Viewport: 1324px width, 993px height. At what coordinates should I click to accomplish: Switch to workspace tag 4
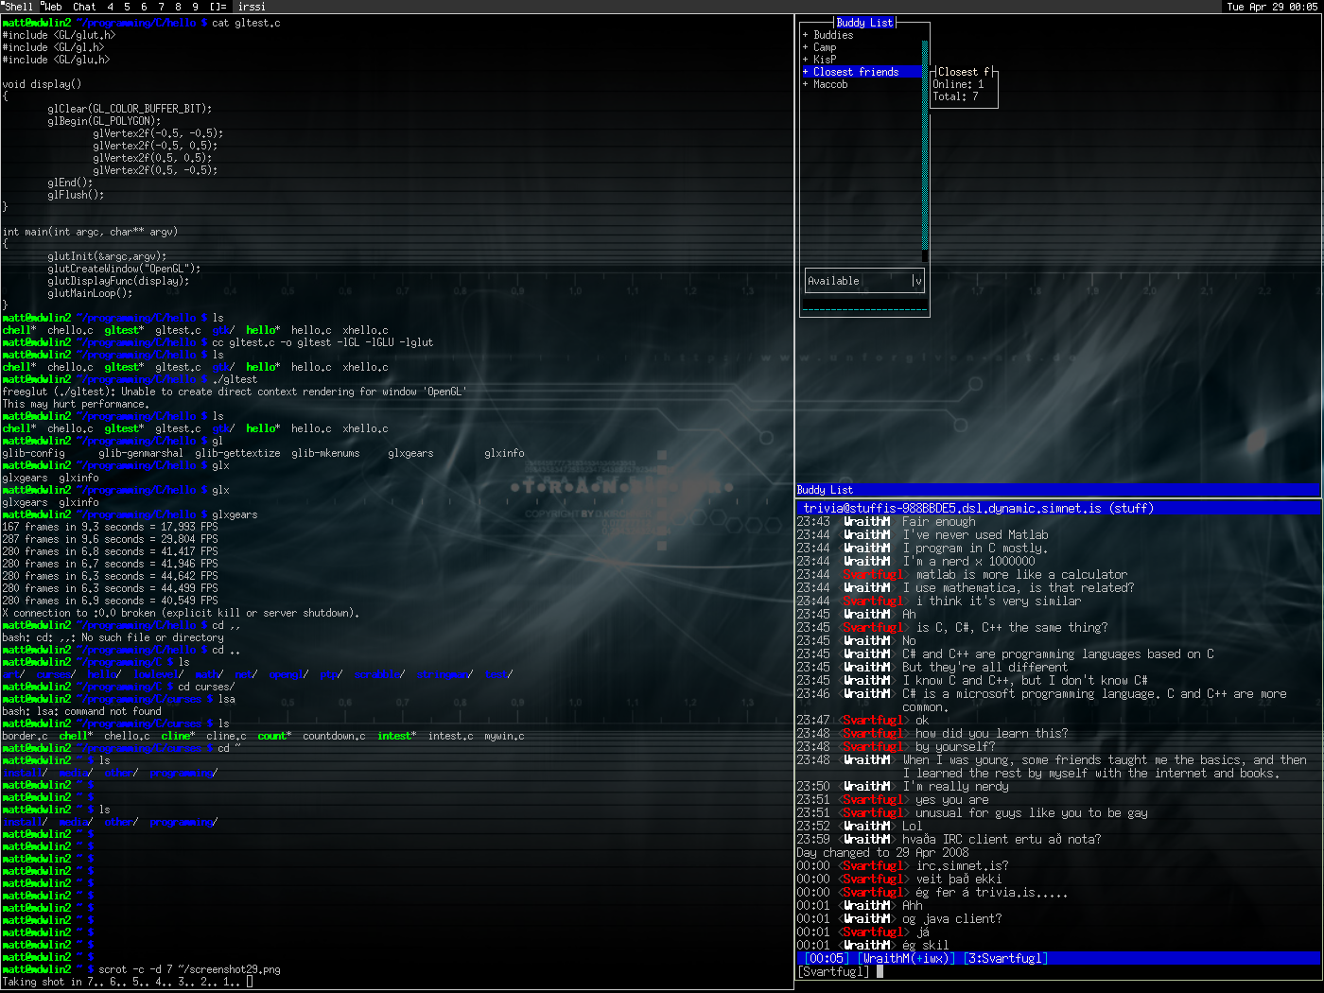pyautogui.click(x=111, y=7)
